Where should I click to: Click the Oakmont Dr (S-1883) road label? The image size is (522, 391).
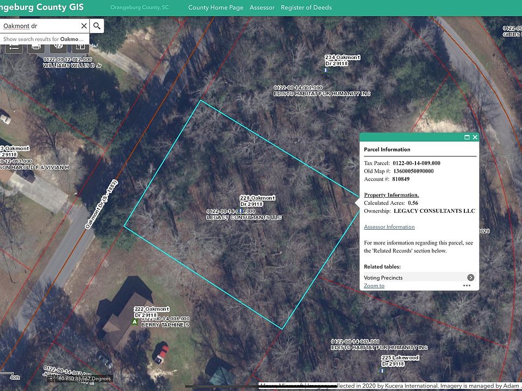[101, 204]
